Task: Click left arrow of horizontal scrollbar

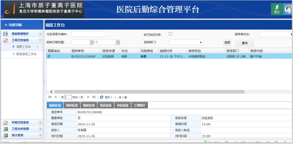Action: [51, 92]
